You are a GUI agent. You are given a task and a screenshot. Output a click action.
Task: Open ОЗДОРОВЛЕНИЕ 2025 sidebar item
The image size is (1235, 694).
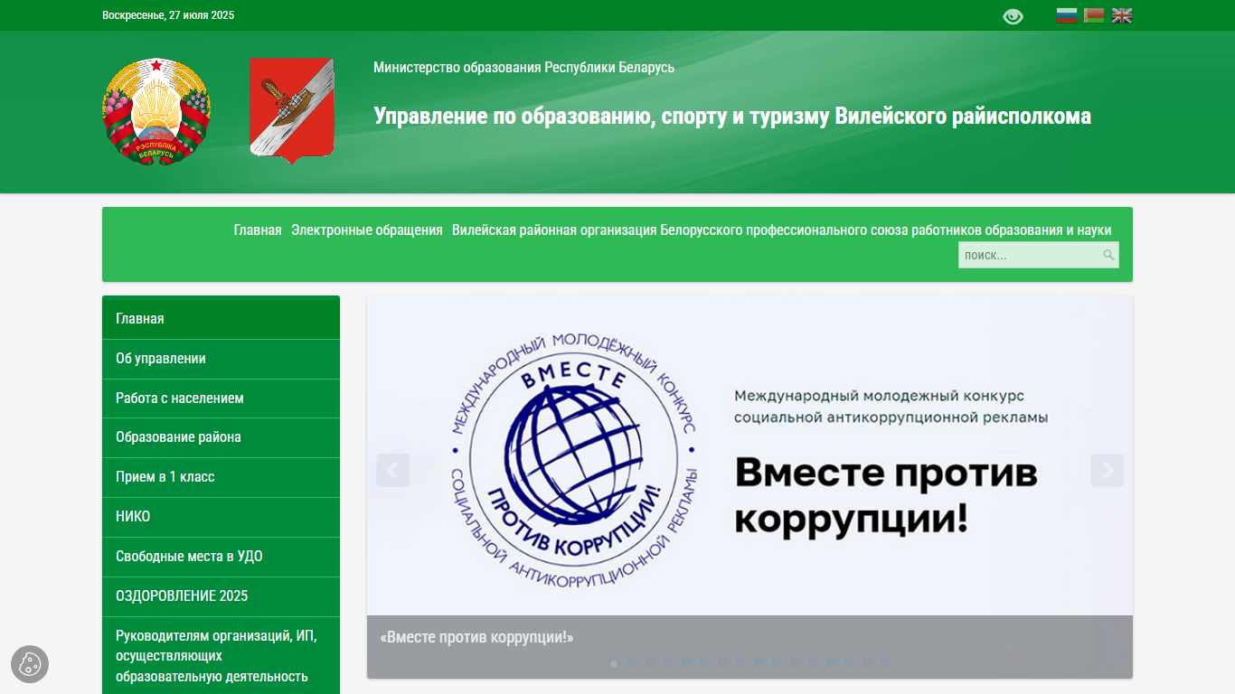click(x=221, y=596)
